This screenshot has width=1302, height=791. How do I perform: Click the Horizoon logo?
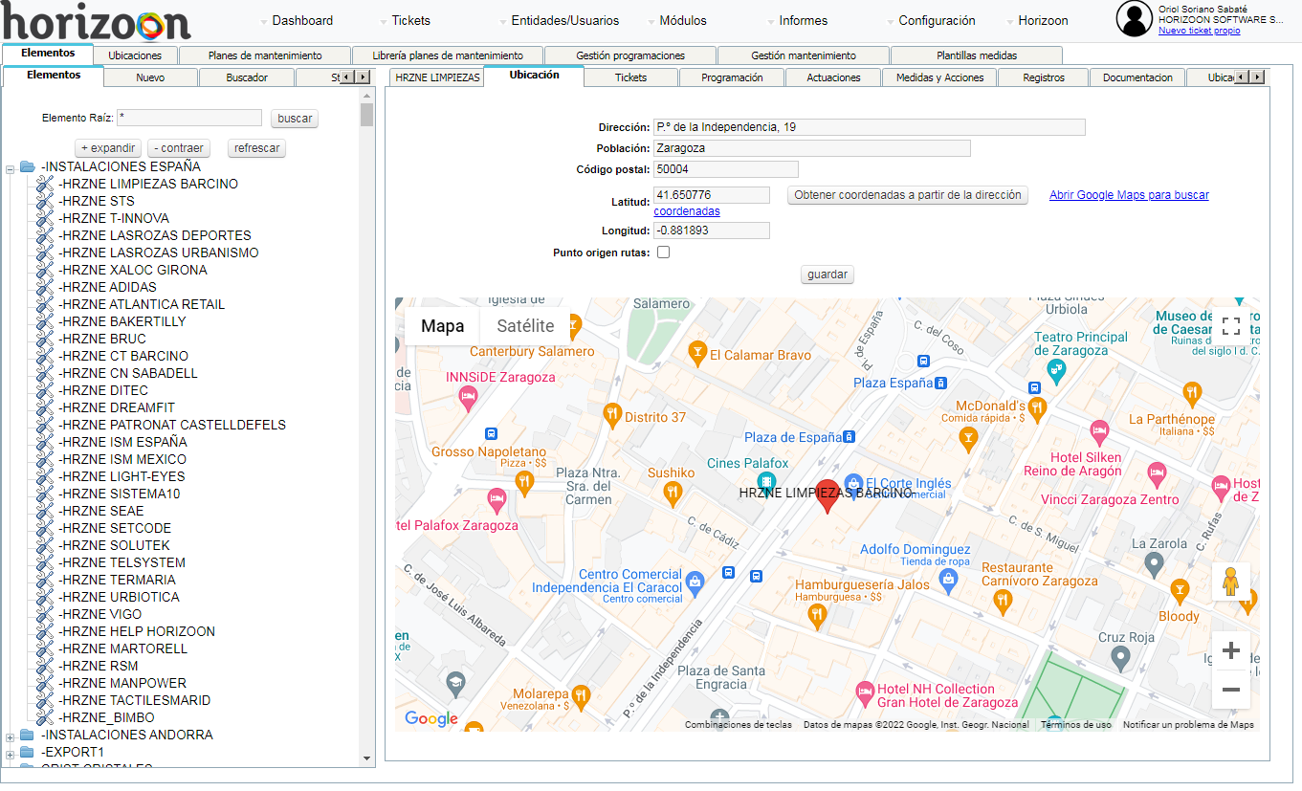coord(96,23)
